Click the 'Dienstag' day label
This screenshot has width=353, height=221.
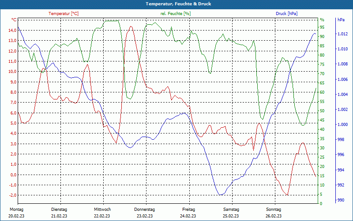tap(59, 210)
